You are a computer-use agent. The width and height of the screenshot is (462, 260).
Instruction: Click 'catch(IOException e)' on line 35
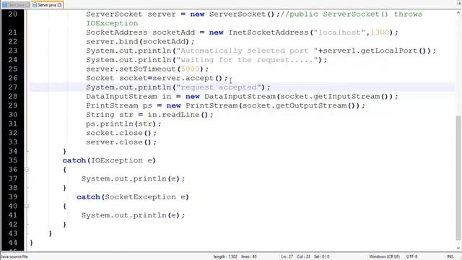[109, 160]
